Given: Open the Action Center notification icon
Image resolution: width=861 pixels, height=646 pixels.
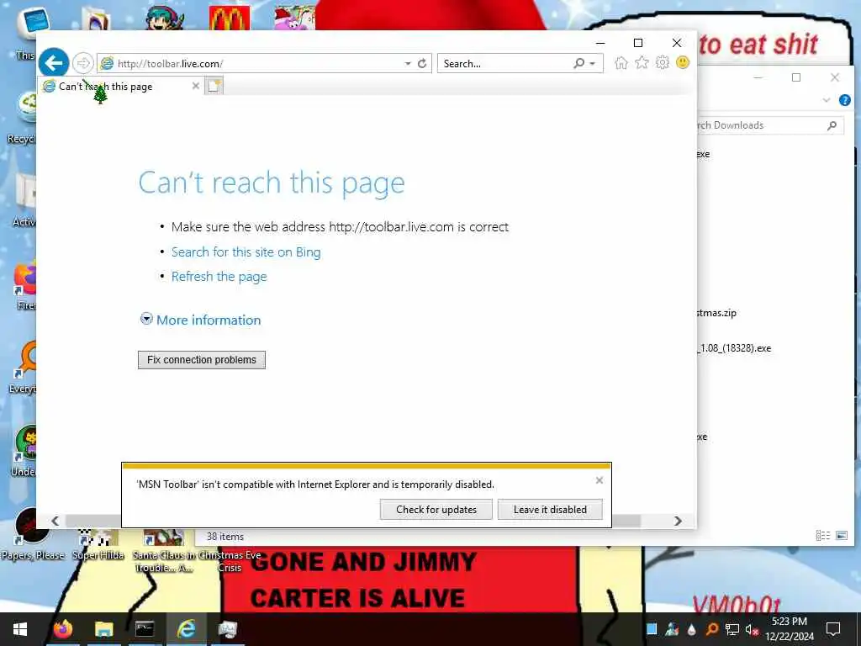Looking at the screenshot, I should click(x=833, y=629).
